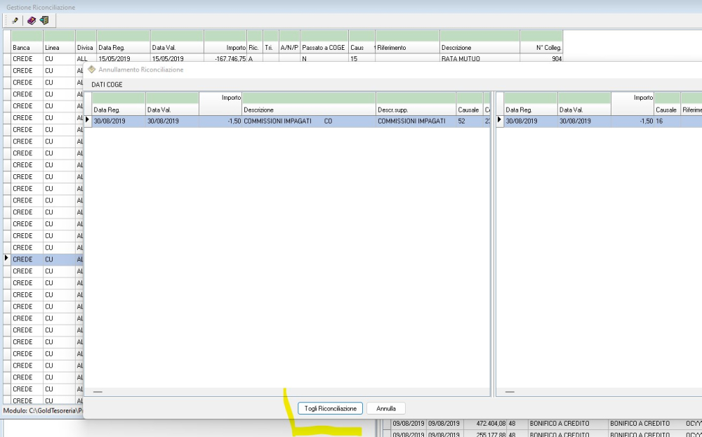702x437 pixels.
Task: Click the pencil edit icon in toolbar
Action: pyautogui.click(x=15, y=20)
